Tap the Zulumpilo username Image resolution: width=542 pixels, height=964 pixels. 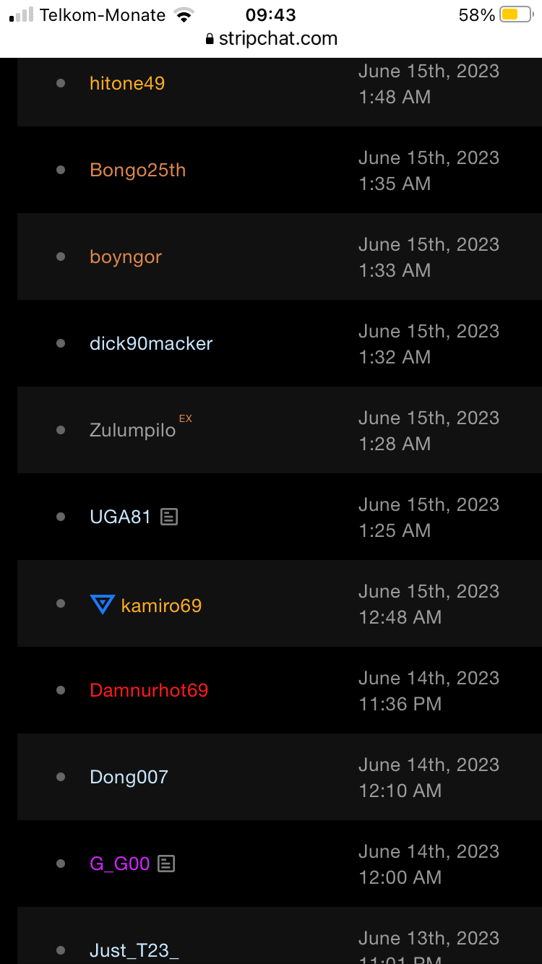click(132, 431)
